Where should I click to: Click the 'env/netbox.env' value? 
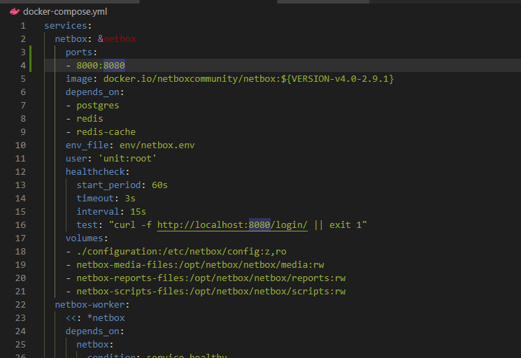(157, 145)
